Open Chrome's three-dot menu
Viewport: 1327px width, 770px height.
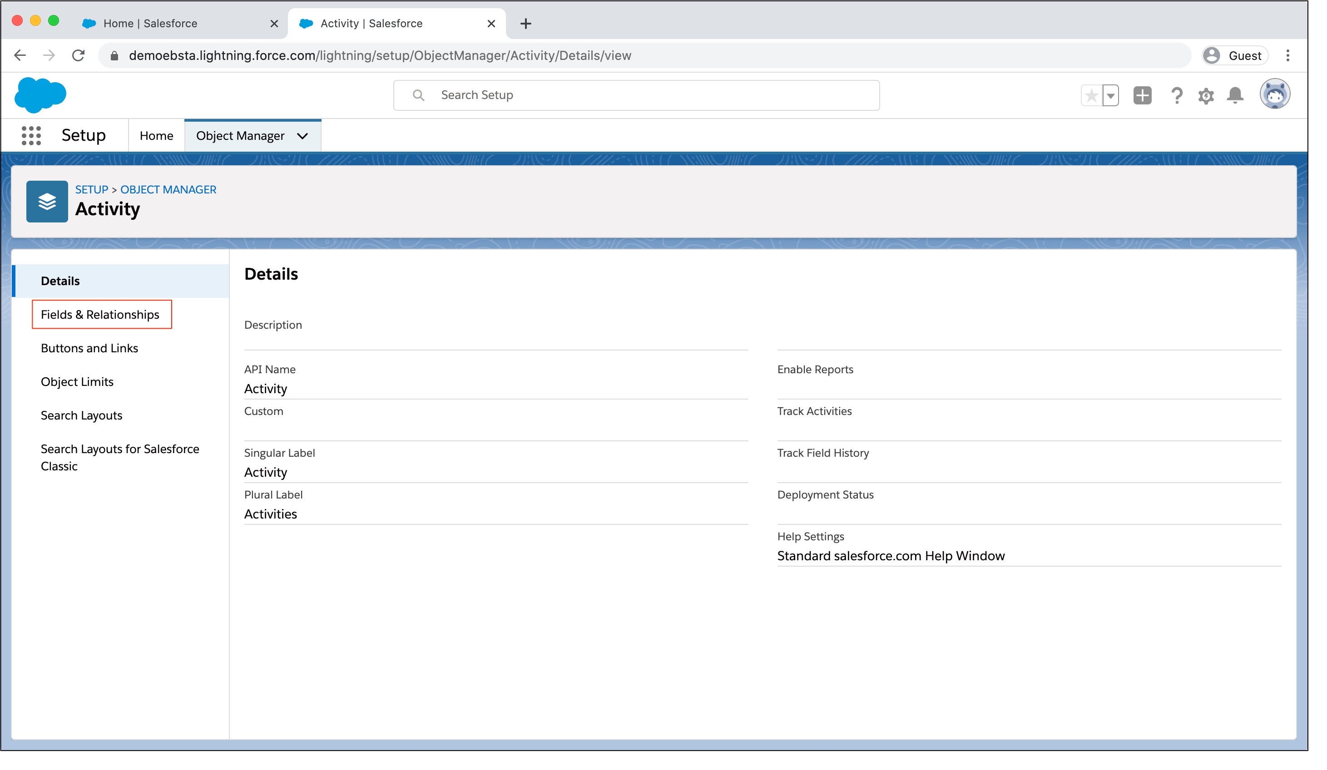click(1287, 55)
